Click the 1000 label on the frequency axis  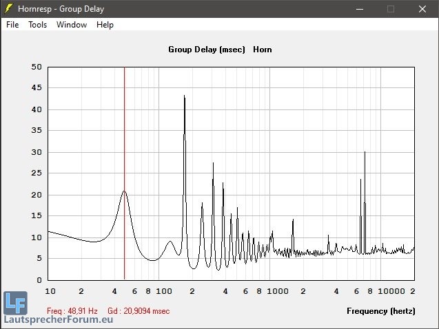[278, 291]
